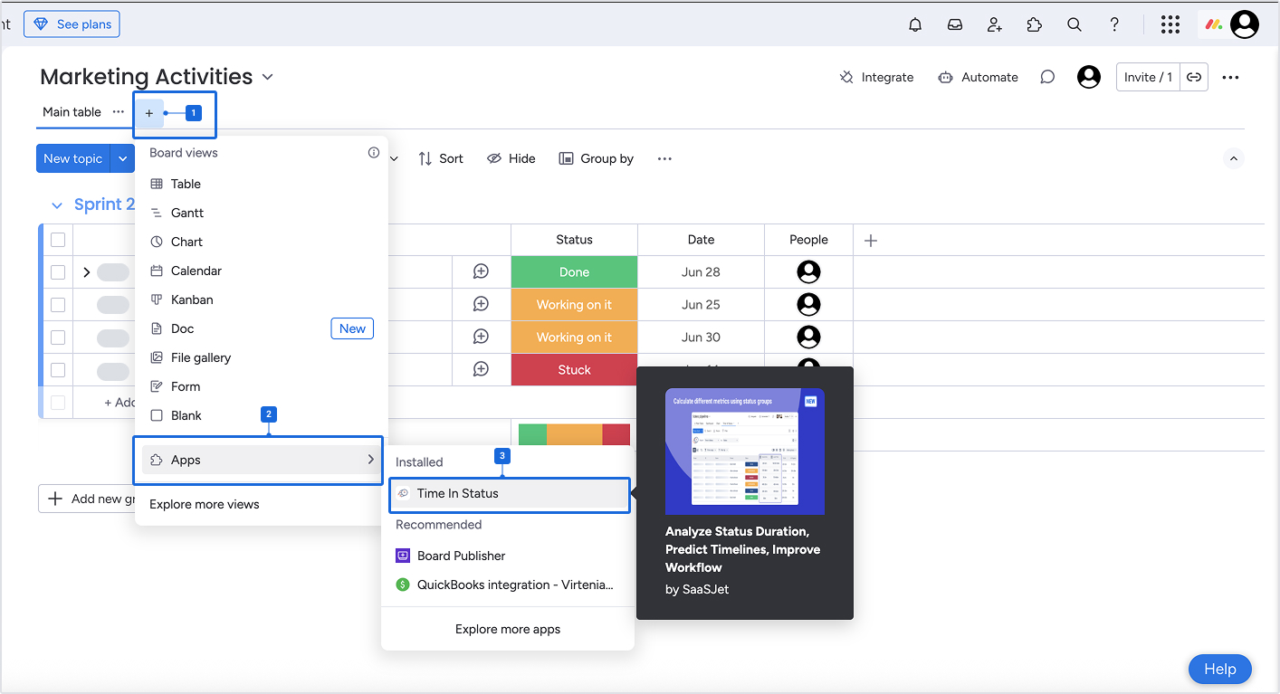Open the apps marketplace puzzle icon
The height and width of the screenshot is (694, 1280).
click(x=1035, y=25)
